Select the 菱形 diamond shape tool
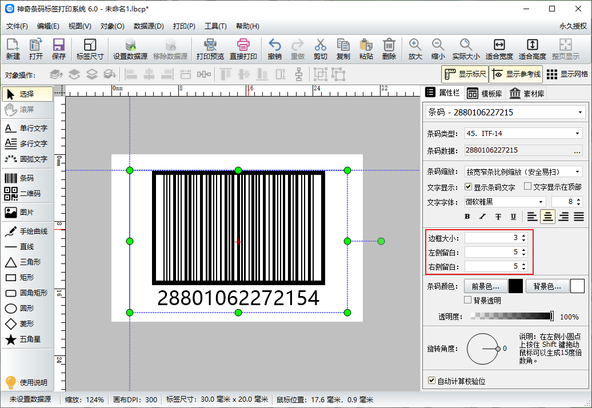This screenshot has width=592, height=408. pos(27,324)
